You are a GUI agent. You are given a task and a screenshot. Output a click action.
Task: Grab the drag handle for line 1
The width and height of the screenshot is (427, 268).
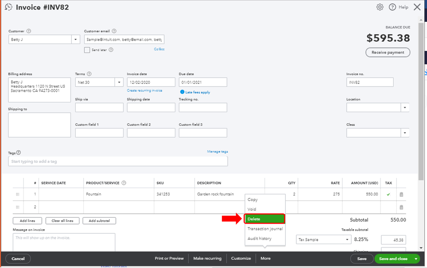(18, 195)
